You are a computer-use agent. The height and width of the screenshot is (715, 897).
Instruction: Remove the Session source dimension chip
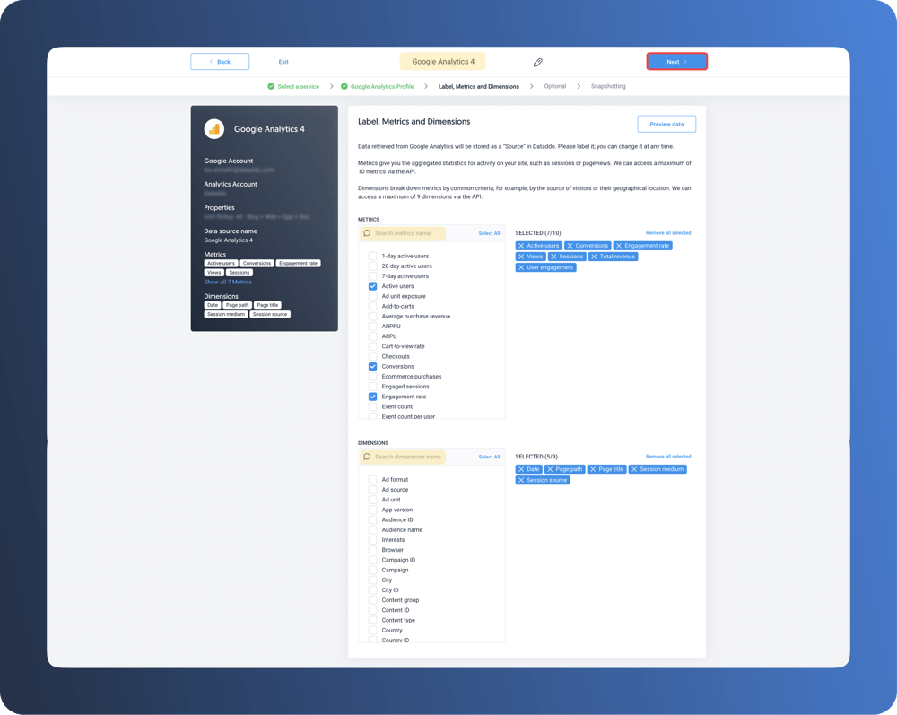click(520, 481)
